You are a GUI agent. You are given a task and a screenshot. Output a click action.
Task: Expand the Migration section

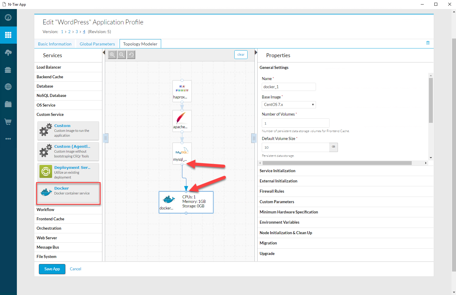click(x=345, y=243)
